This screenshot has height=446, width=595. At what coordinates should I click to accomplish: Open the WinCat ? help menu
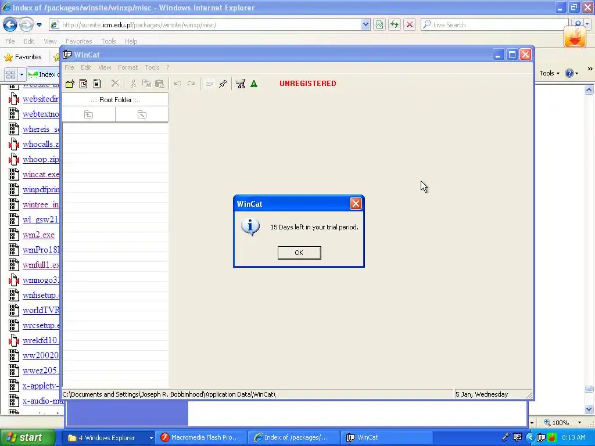pyautogui.click(x=167, y=67)
